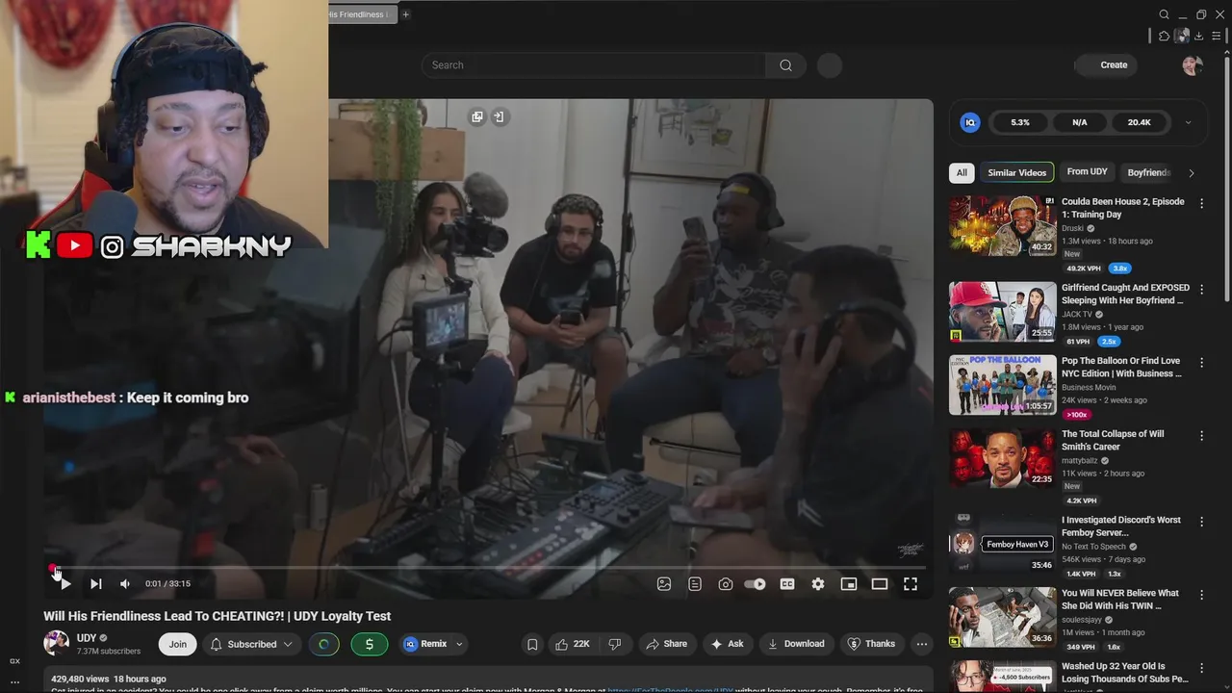Image resolution: width=1232 pixels, height=693 pixels.
Task: Save video with bookmark icon
Action: coord(532,644)
